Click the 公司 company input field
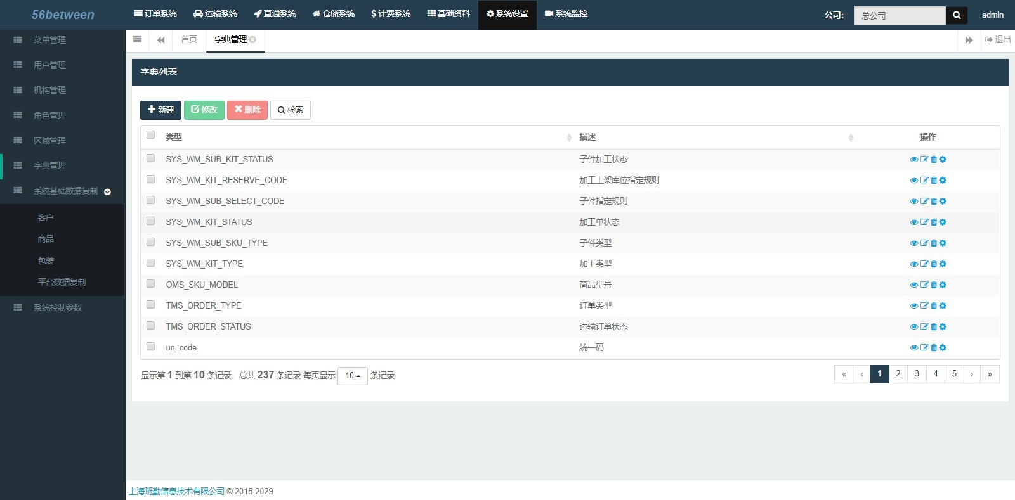1015x500 pixels. coord(900,16)
